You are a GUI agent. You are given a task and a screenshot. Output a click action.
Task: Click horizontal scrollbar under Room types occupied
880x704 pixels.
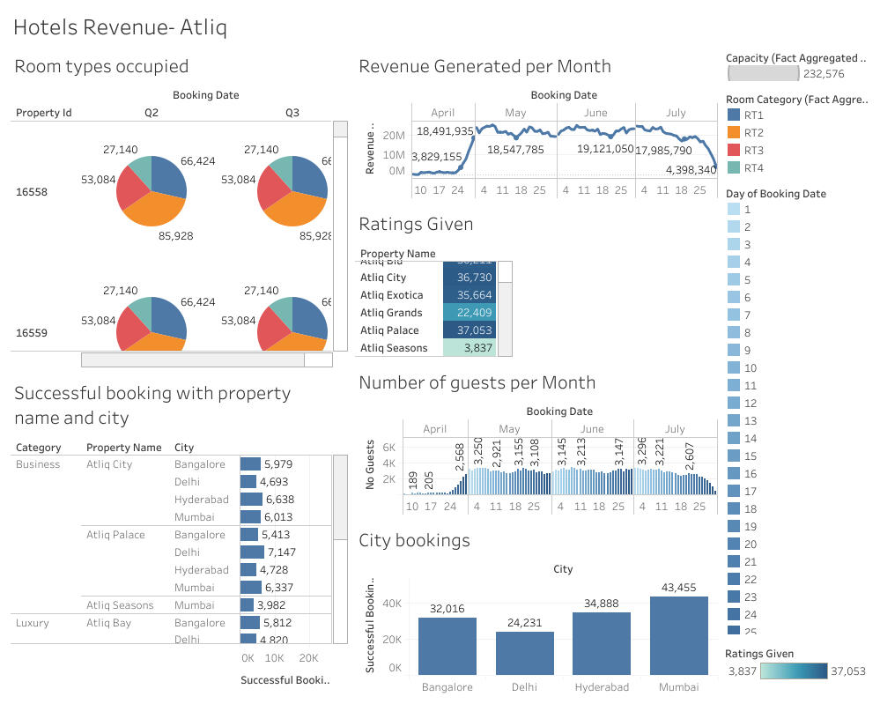[192, 359]
